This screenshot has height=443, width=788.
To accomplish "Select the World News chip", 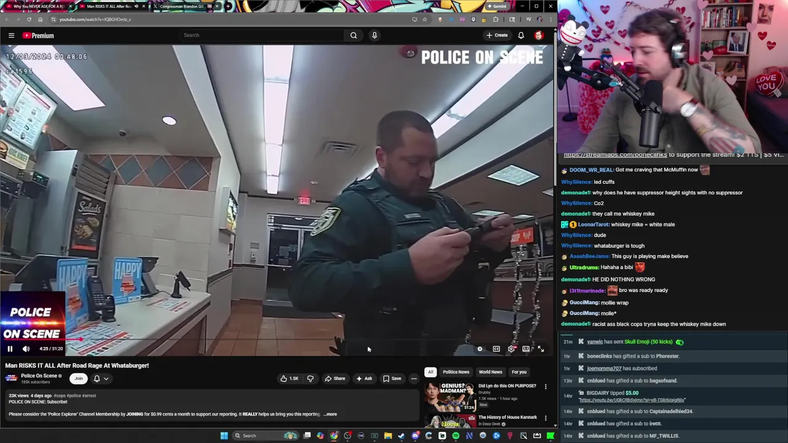I will click(x=491, y=372).
